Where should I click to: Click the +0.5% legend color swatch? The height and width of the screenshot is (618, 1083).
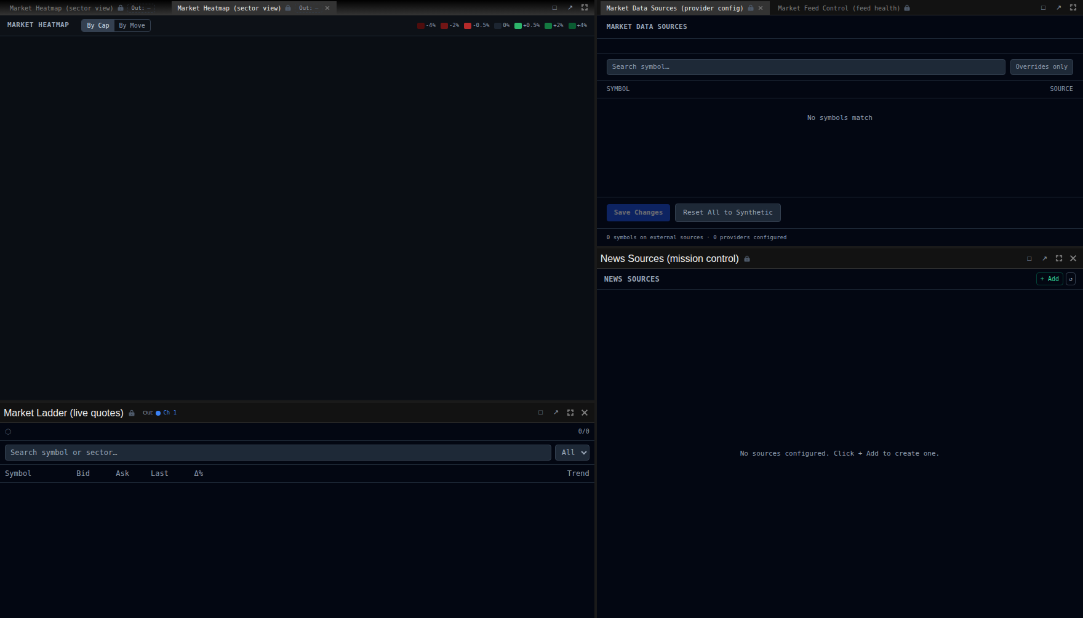(x=518, y=25)
